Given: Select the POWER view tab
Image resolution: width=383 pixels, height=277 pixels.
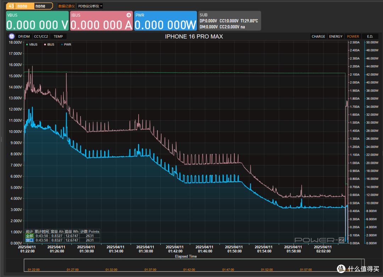Looking at the screenshot, I should 353,37.
